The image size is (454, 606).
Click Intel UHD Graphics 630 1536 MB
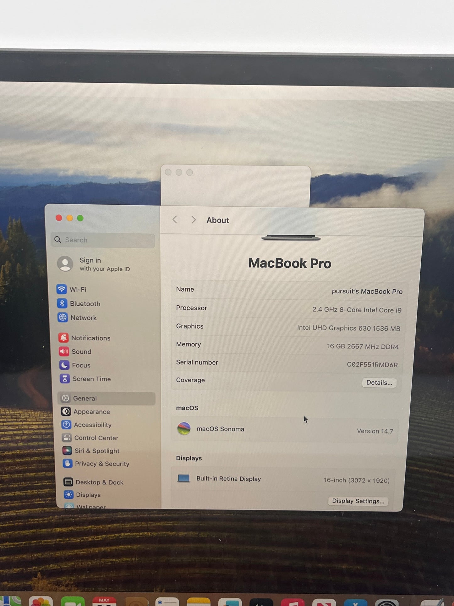click(x=349, y=328)
